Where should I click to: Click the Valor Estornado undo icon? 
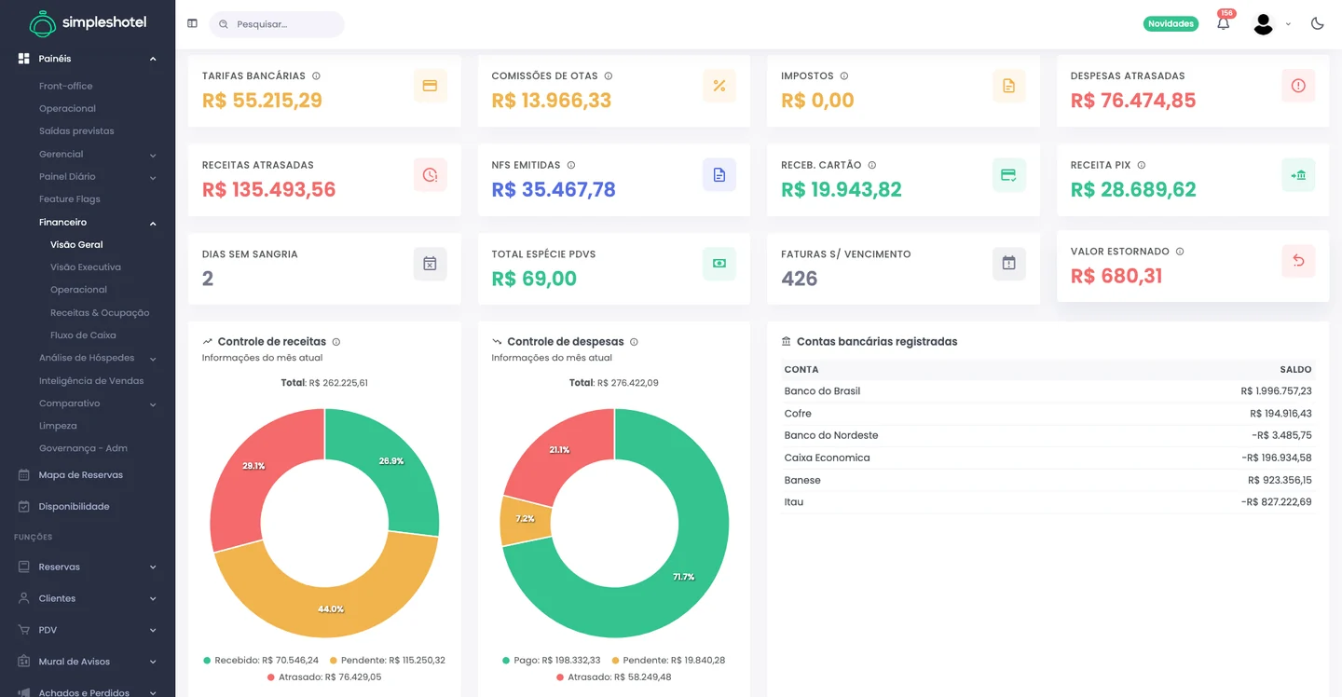pos(1298,261)
